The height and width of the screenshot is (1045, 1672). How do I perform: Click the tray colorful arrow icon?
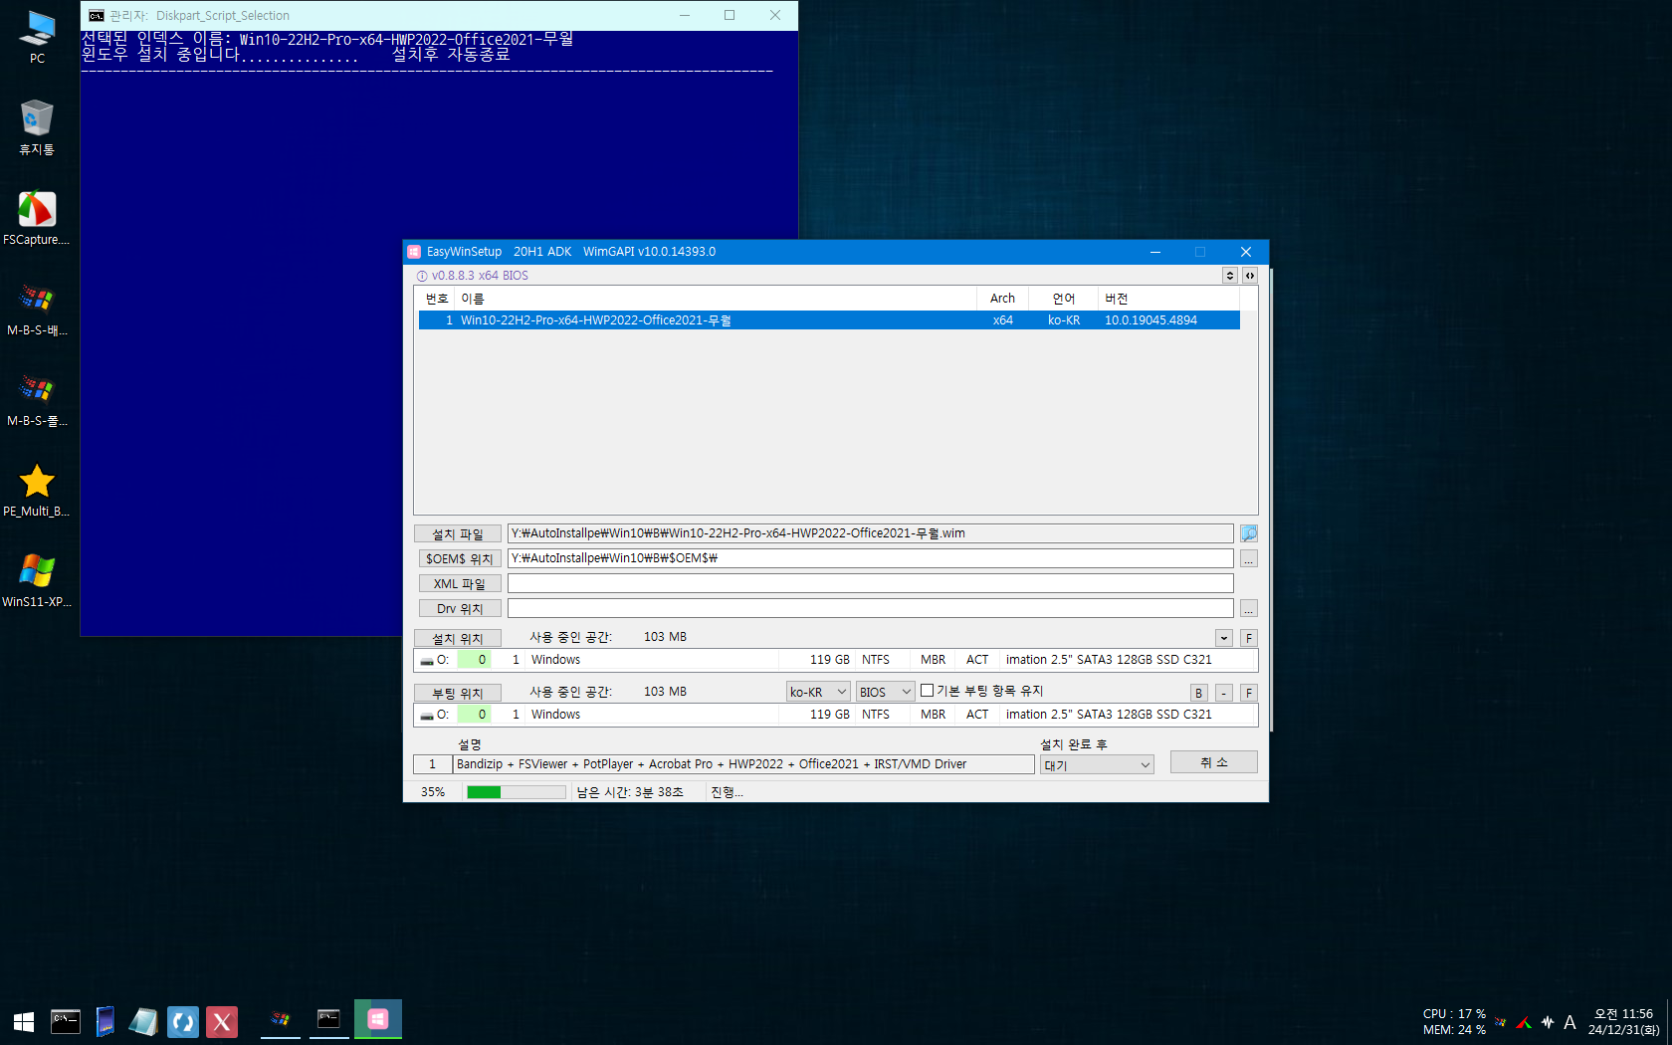(x=1524, y=1022)
